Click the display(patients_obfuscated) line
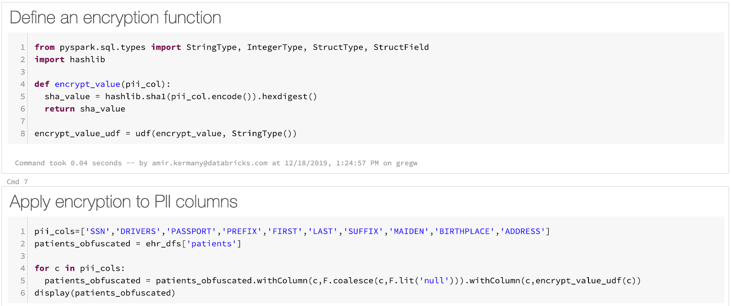The width and height of the screenshot is (731, 306). point(105,293)
